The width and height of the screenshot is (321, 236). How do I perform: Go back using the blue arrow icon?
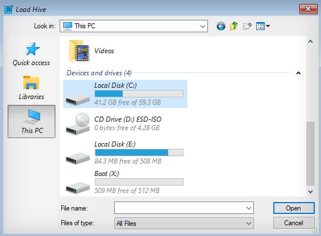pos(221,26)
